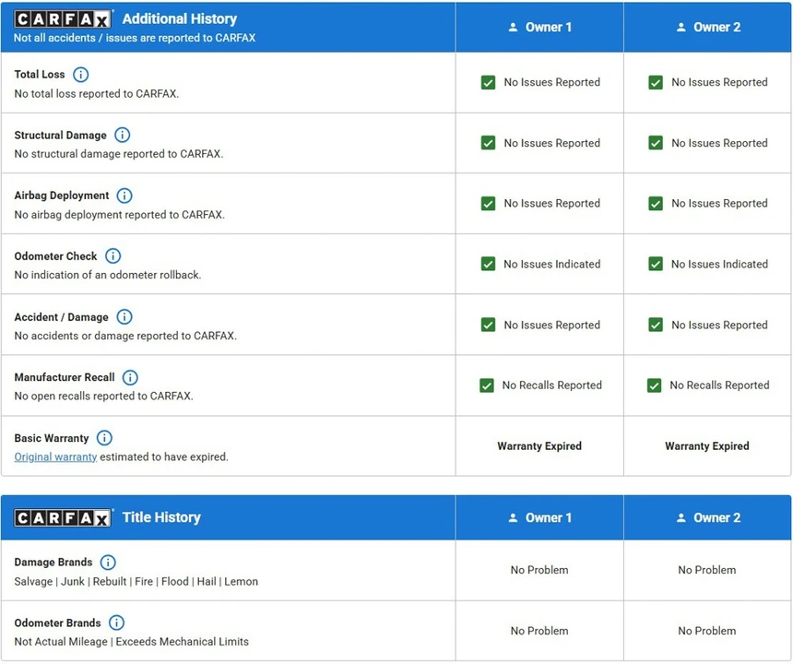This screenshot has height=664, width=793.
Task: Click the Structural Damage row title
Action: pos(60,135)
